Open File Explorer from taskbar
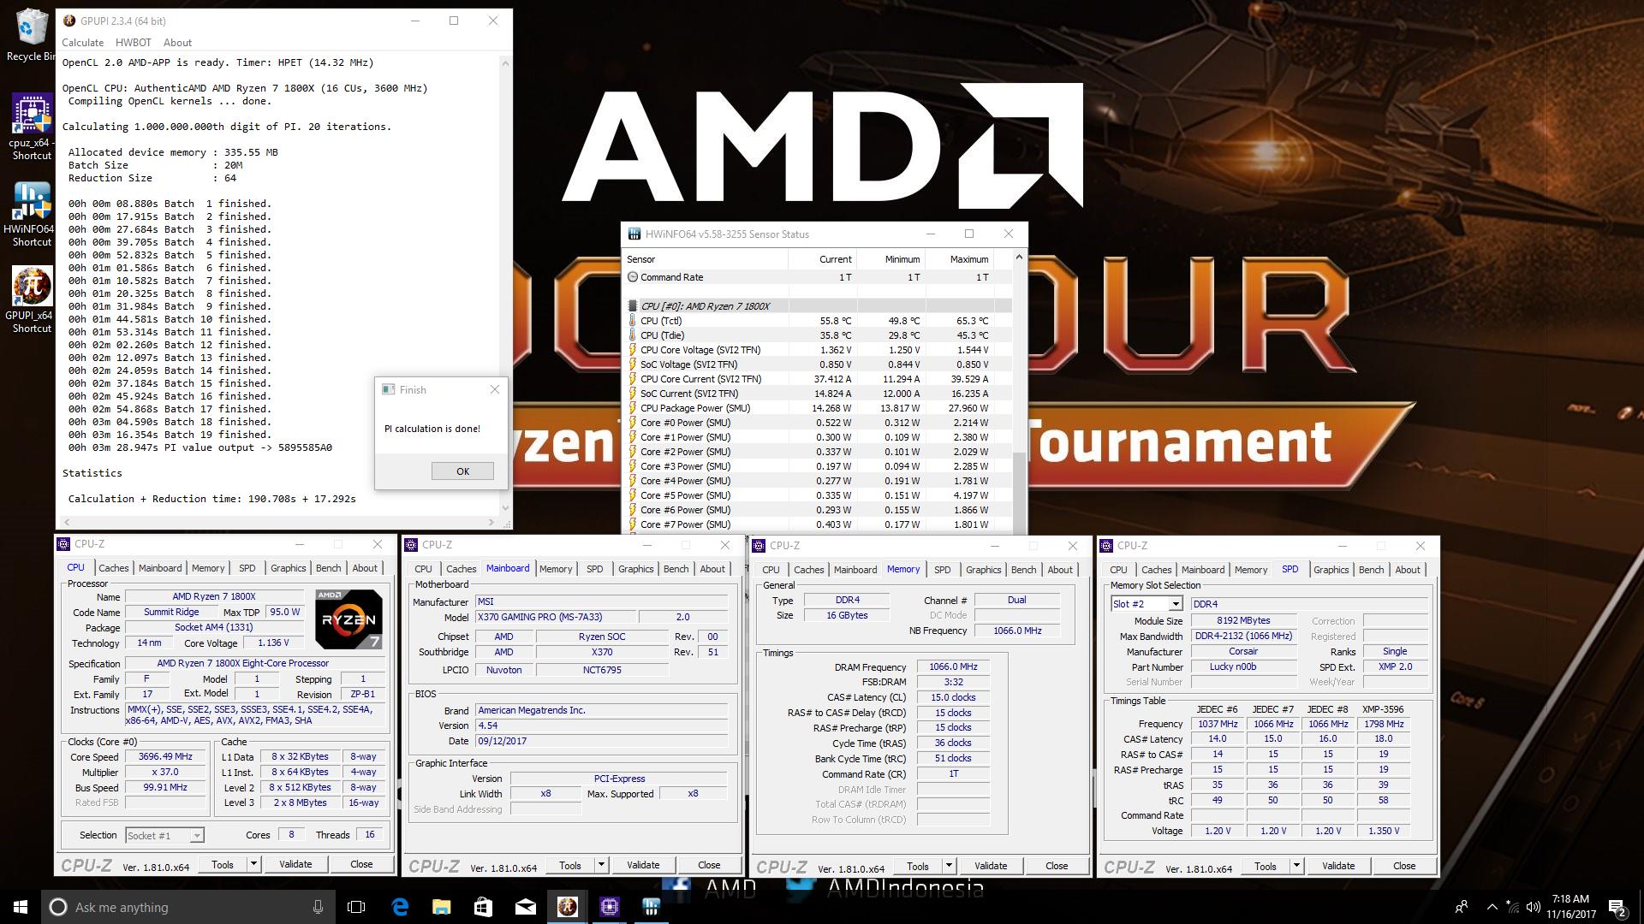 tap(442, 907)
